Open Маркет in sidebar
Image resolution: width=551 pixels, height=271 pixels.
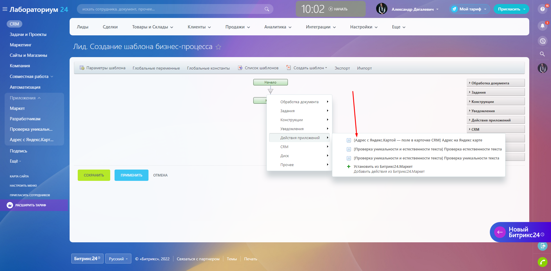[x=17, y=108]
